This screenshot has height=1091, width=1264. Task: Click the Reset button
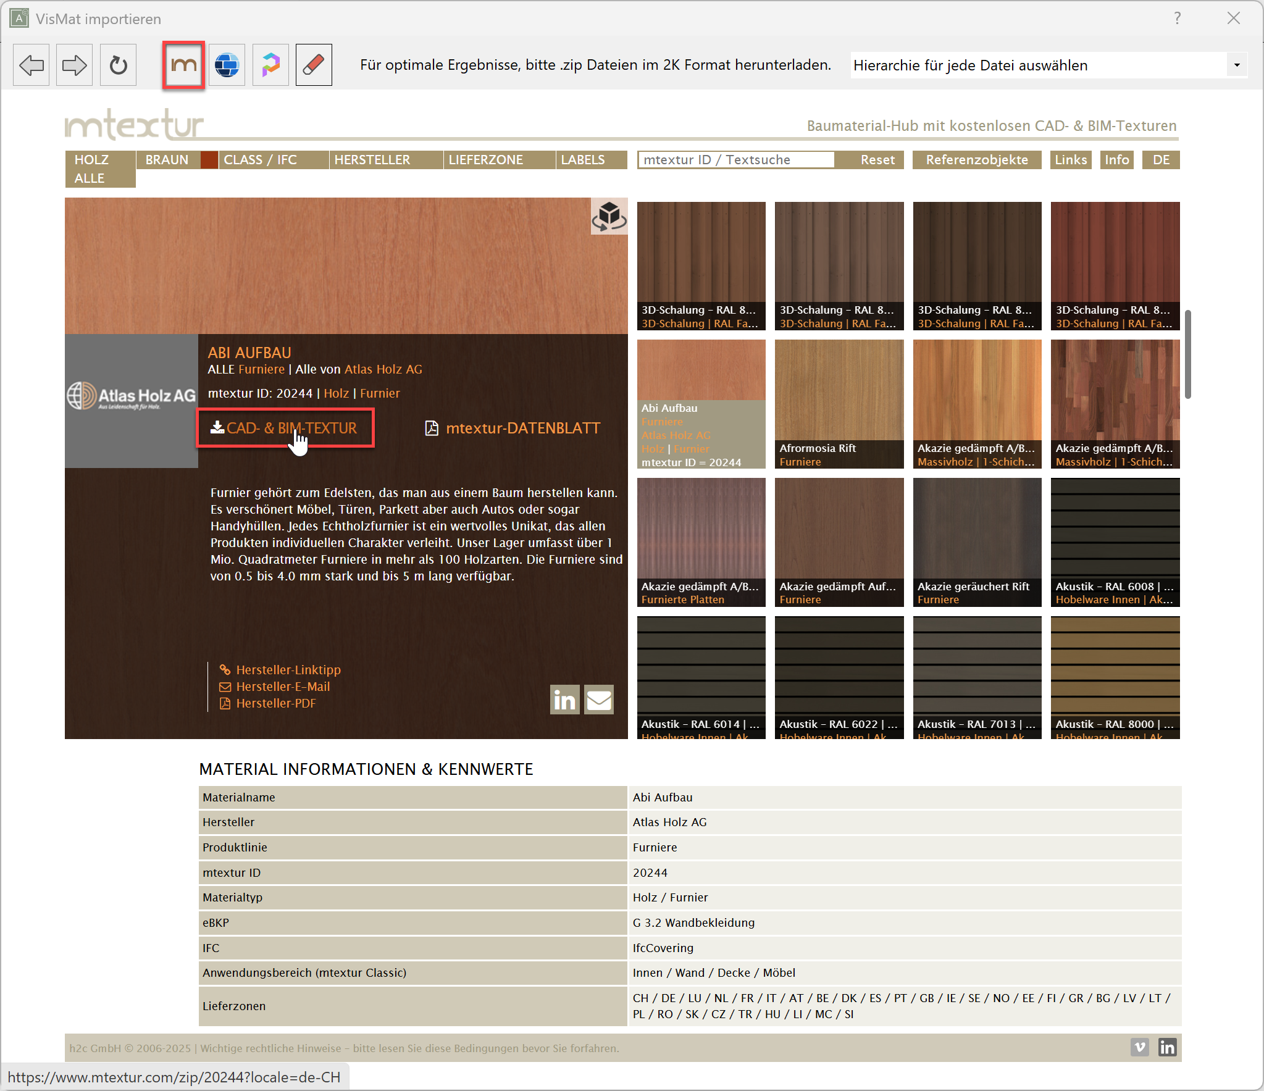877,159
